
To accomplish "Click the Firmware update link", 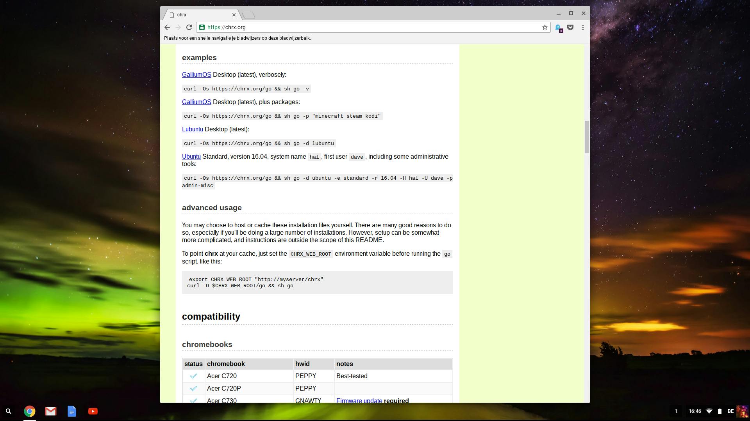I will 359,400.
